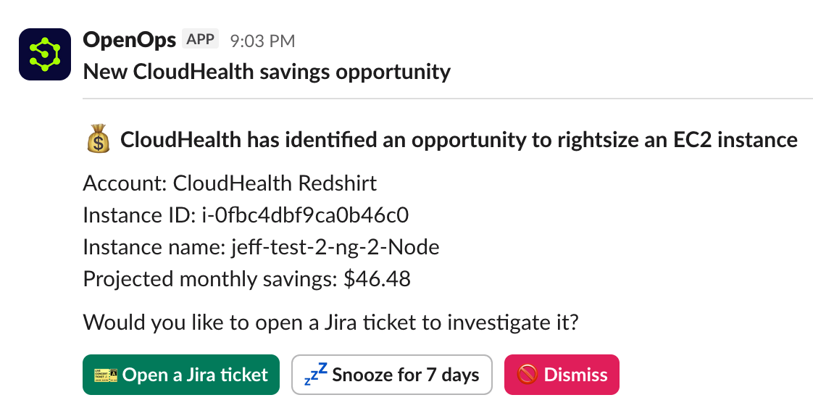Click the zzz sleep icon on Snooze
Screen dimensions: 813x416
[x=316, y=374]
